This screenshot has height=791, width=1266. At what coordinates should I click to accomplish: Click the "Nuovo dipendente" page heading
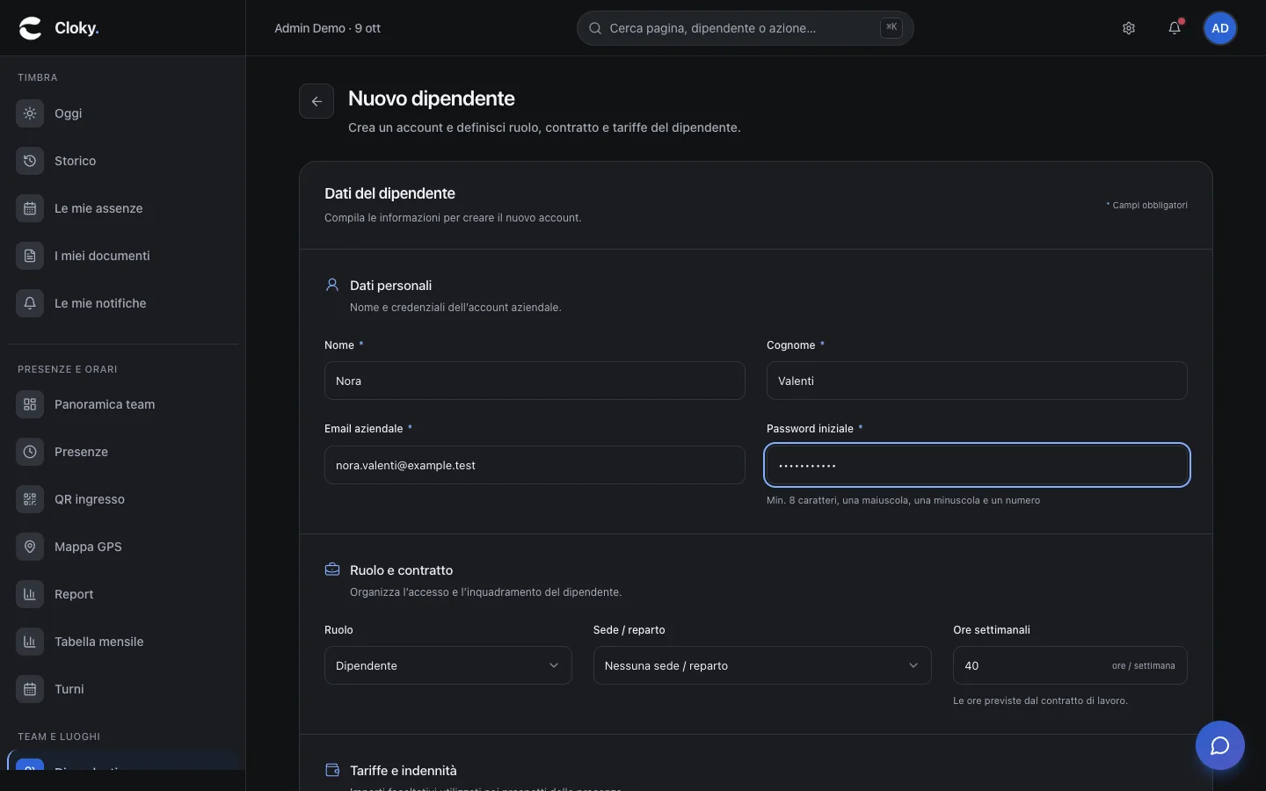432,98
